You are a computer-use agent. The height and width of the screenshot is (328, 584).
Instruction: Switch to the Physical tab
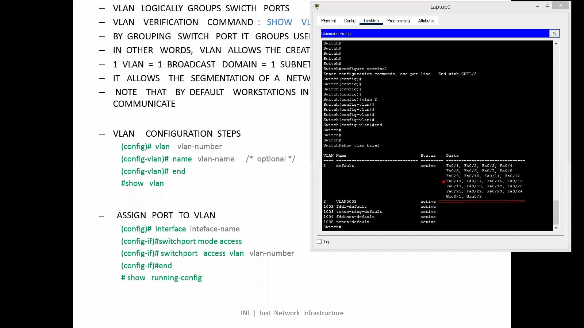328,21
